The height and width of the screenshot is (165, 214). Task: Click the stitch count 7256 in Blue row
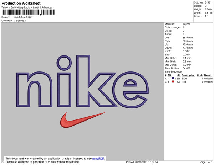pyautogui.click(x=178, y=79)
